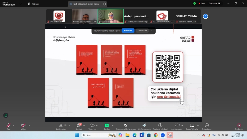Open the Sohbet chat panel
The height and width of the screenshot is (139, 247).
(x=78, y=126)
